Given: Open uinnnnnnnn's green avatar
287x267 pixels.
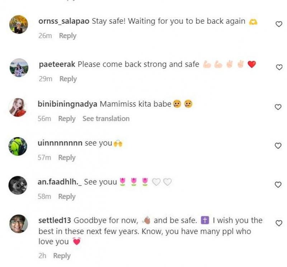Looking at the screenshot, I should click(18, 146).
